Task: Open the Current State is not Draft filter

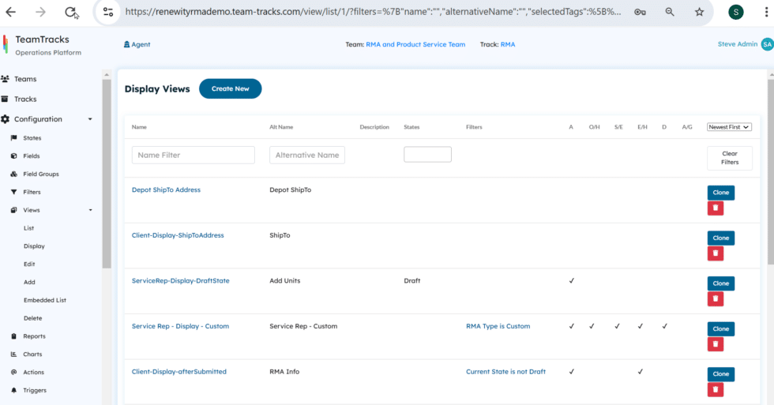Action: click(x=506, y=372)
